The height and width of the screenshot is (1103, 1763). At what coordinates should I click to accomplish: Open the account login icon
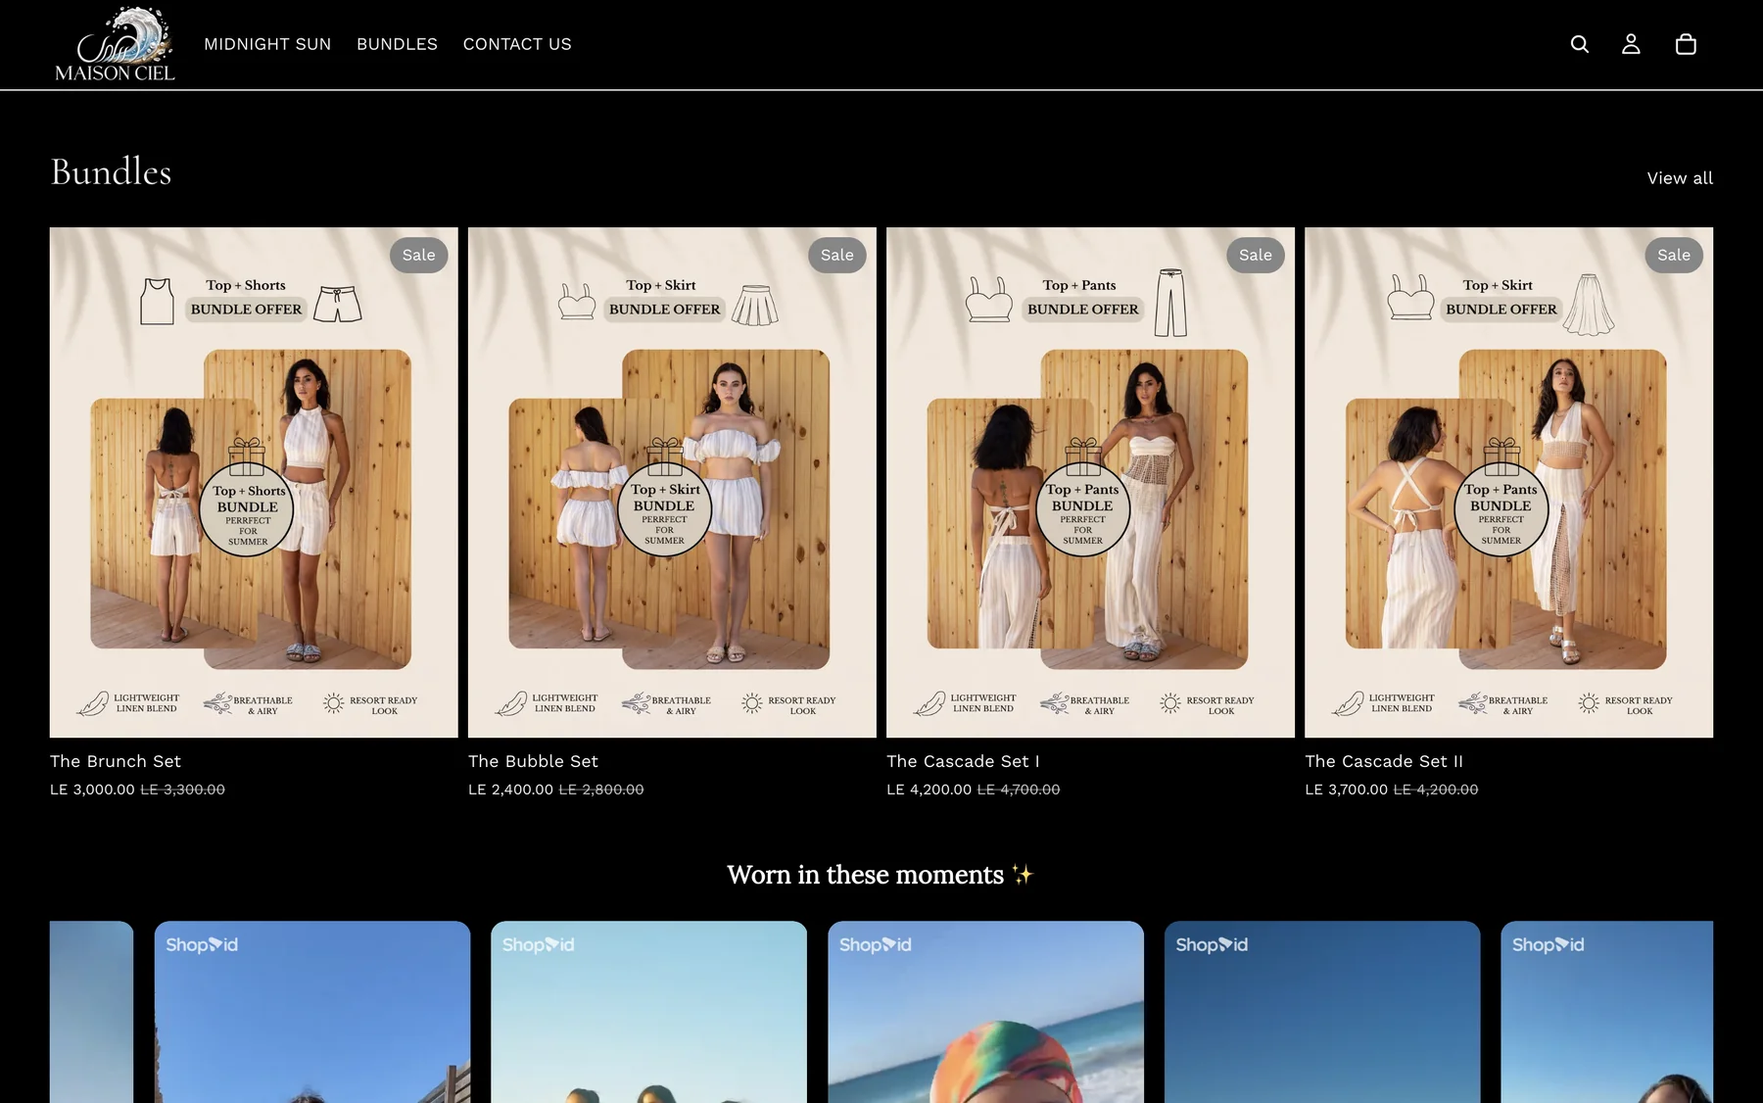(x=1631, y=44)
